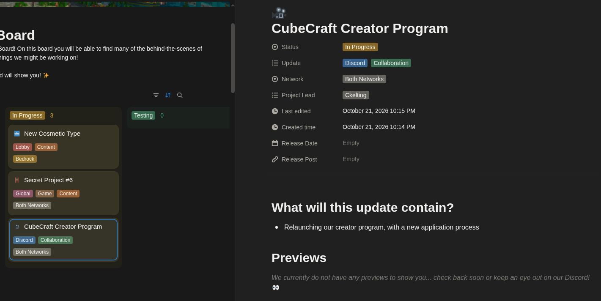Open the In Progress status value

[x=360, y=47]
